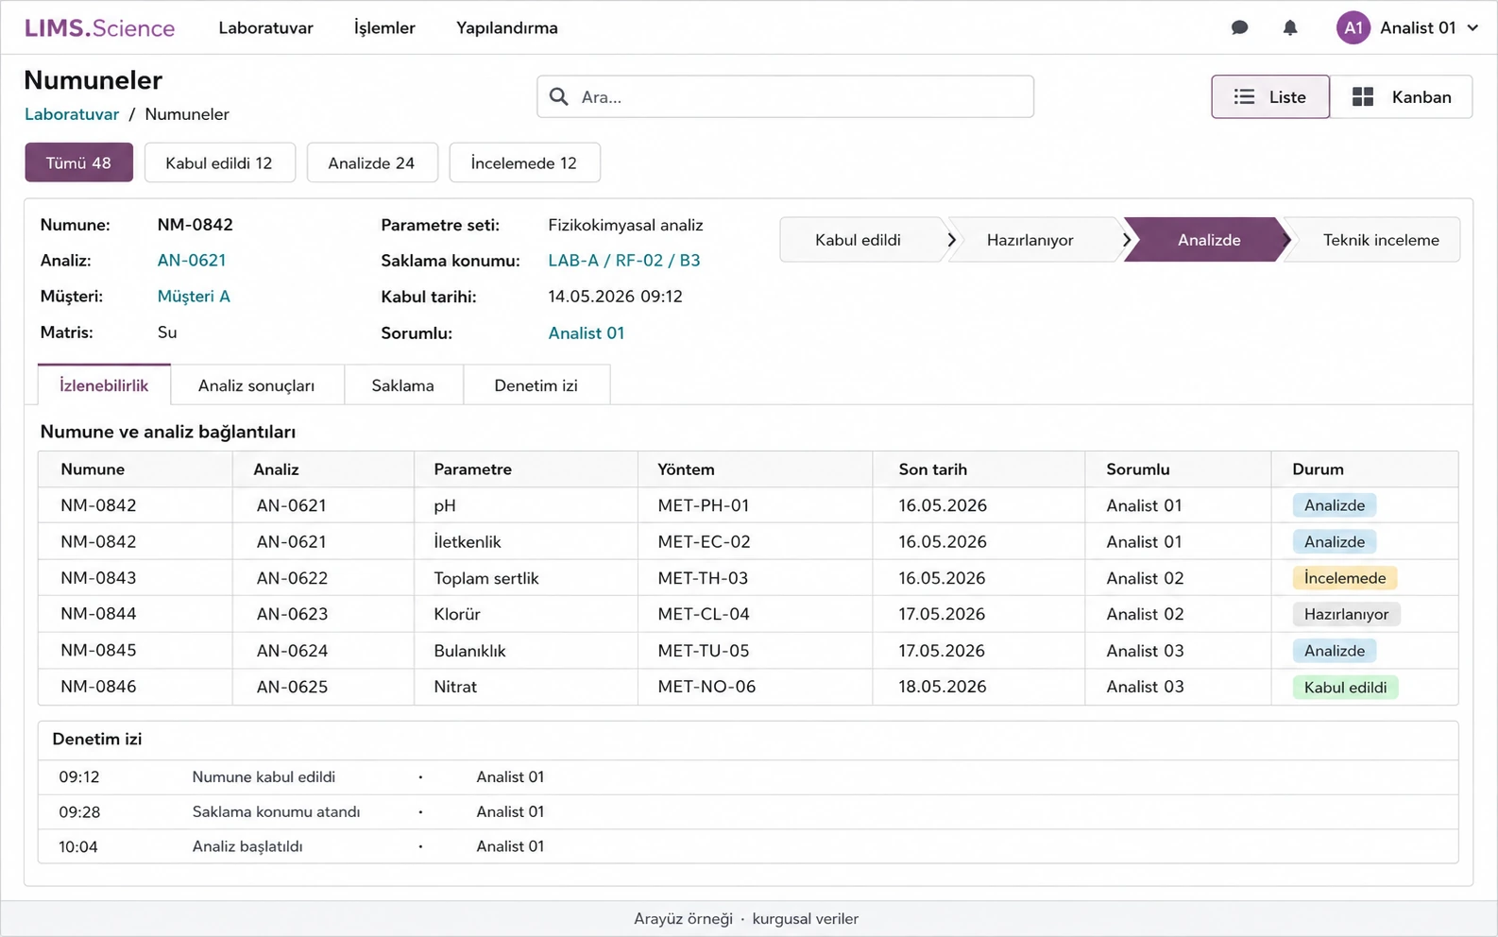This screenshot has height=937, width=1498.
Task: Click the Ara search field
Action: pos(785,96)
